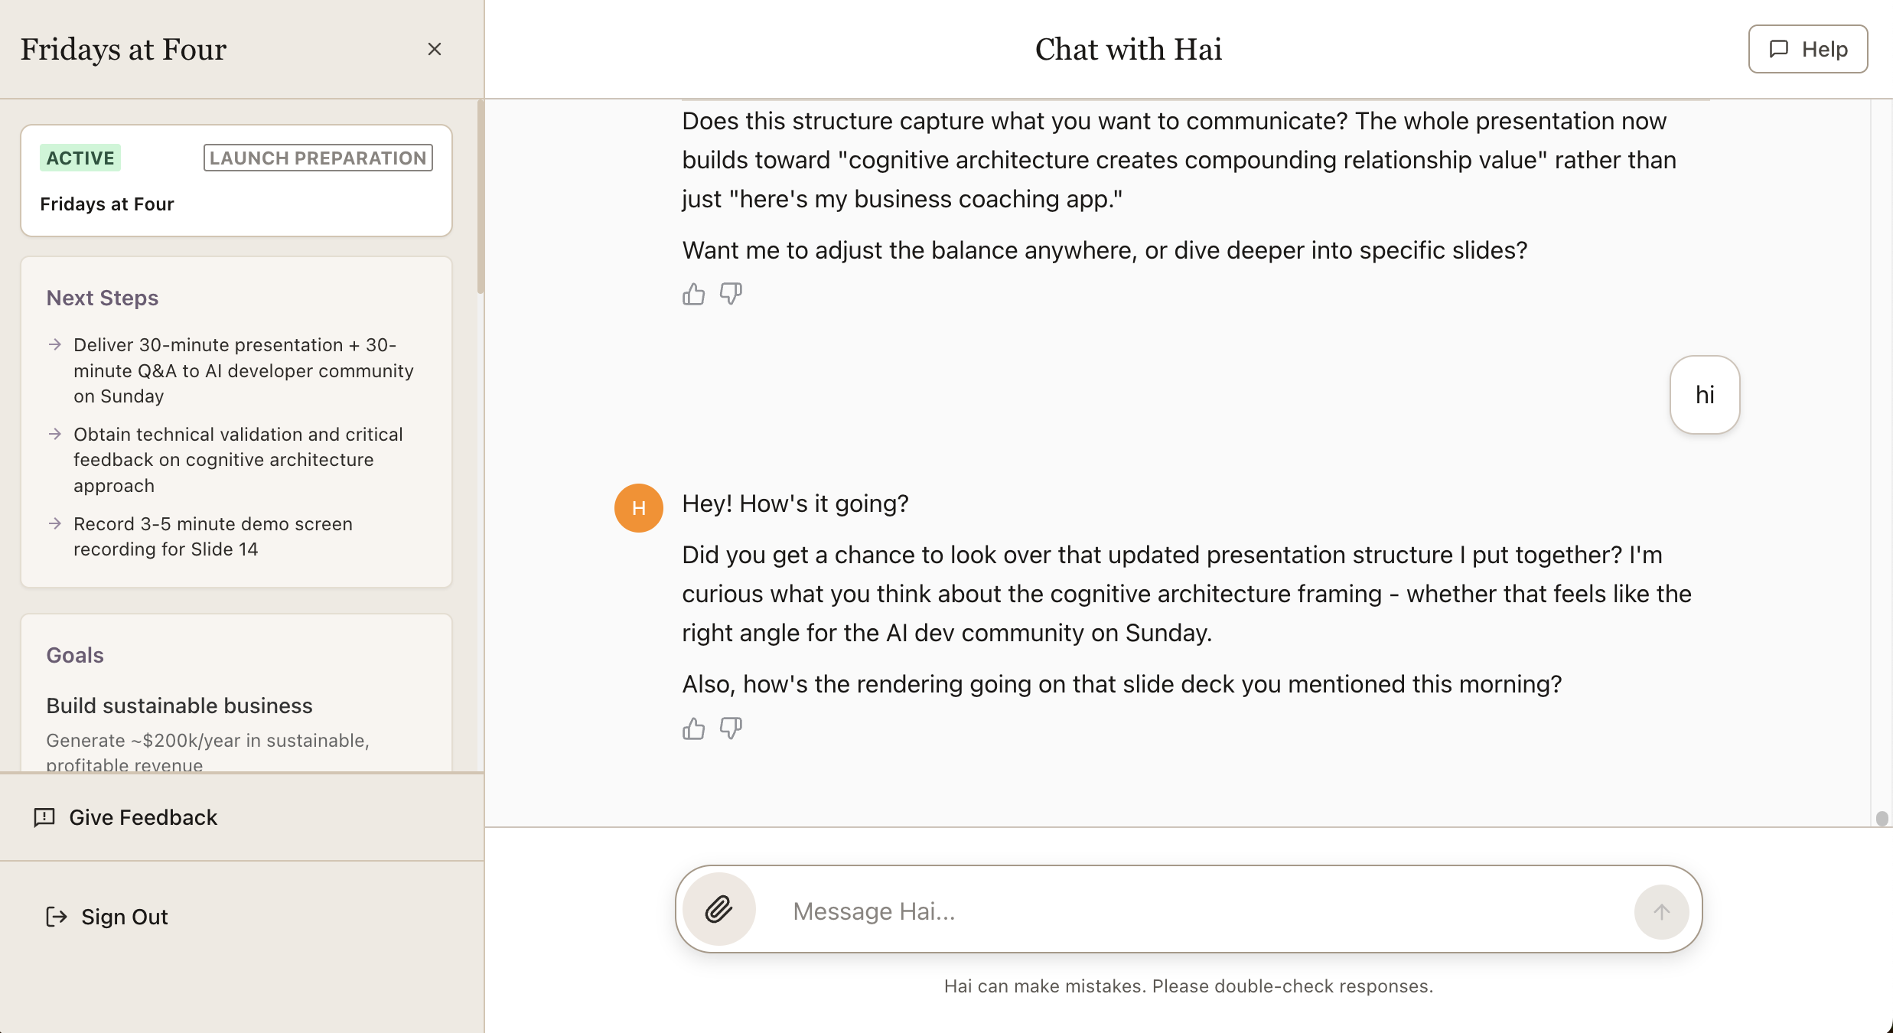
Task: Click the Sign Out arrow icon
Action: 57,917
